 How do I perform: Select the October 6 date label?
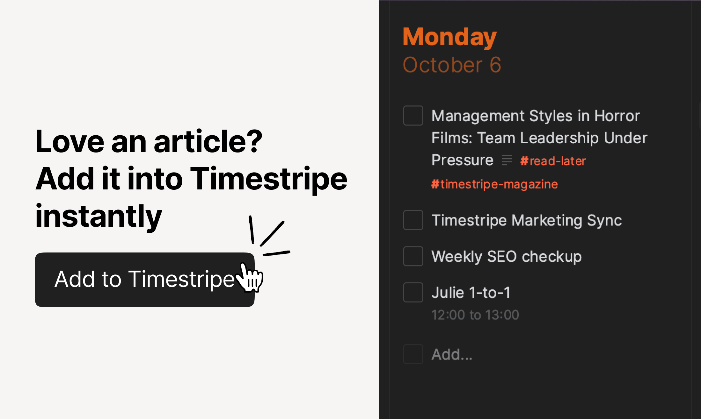tap(452, 65)
